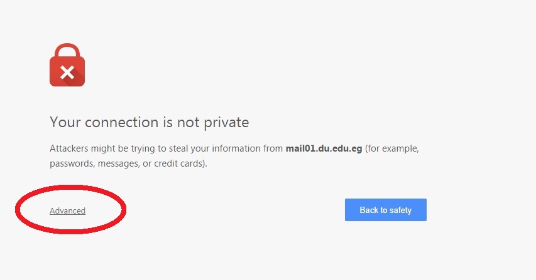Click the word 'private' in the heading

(226, 123)
